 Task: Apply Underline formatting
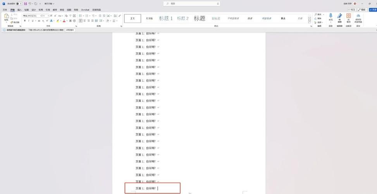[x=33, y=21]
